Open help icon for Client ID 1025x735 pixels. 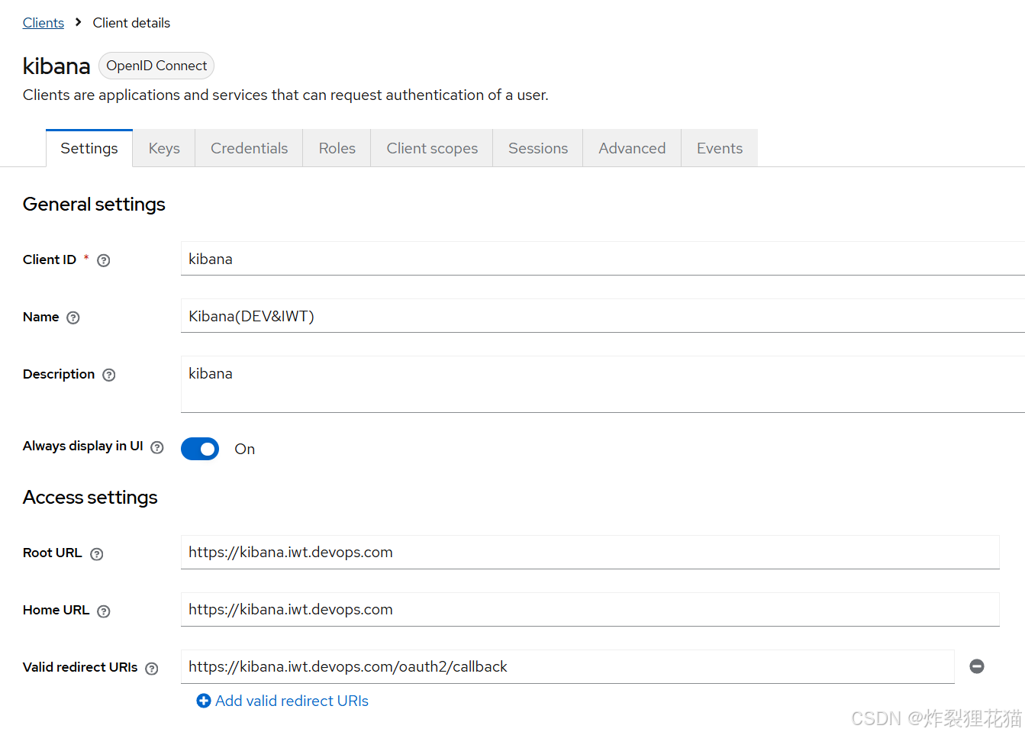point(104,260)
